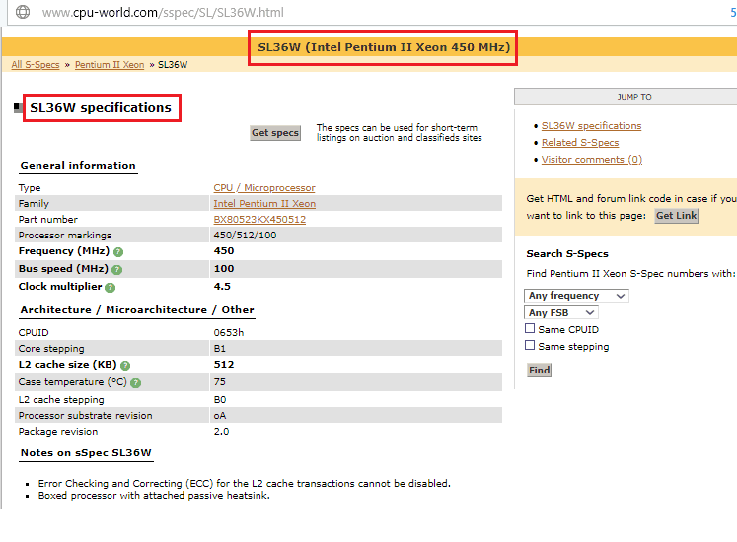Jump to SL36W specifications link in sidebar

591,126
